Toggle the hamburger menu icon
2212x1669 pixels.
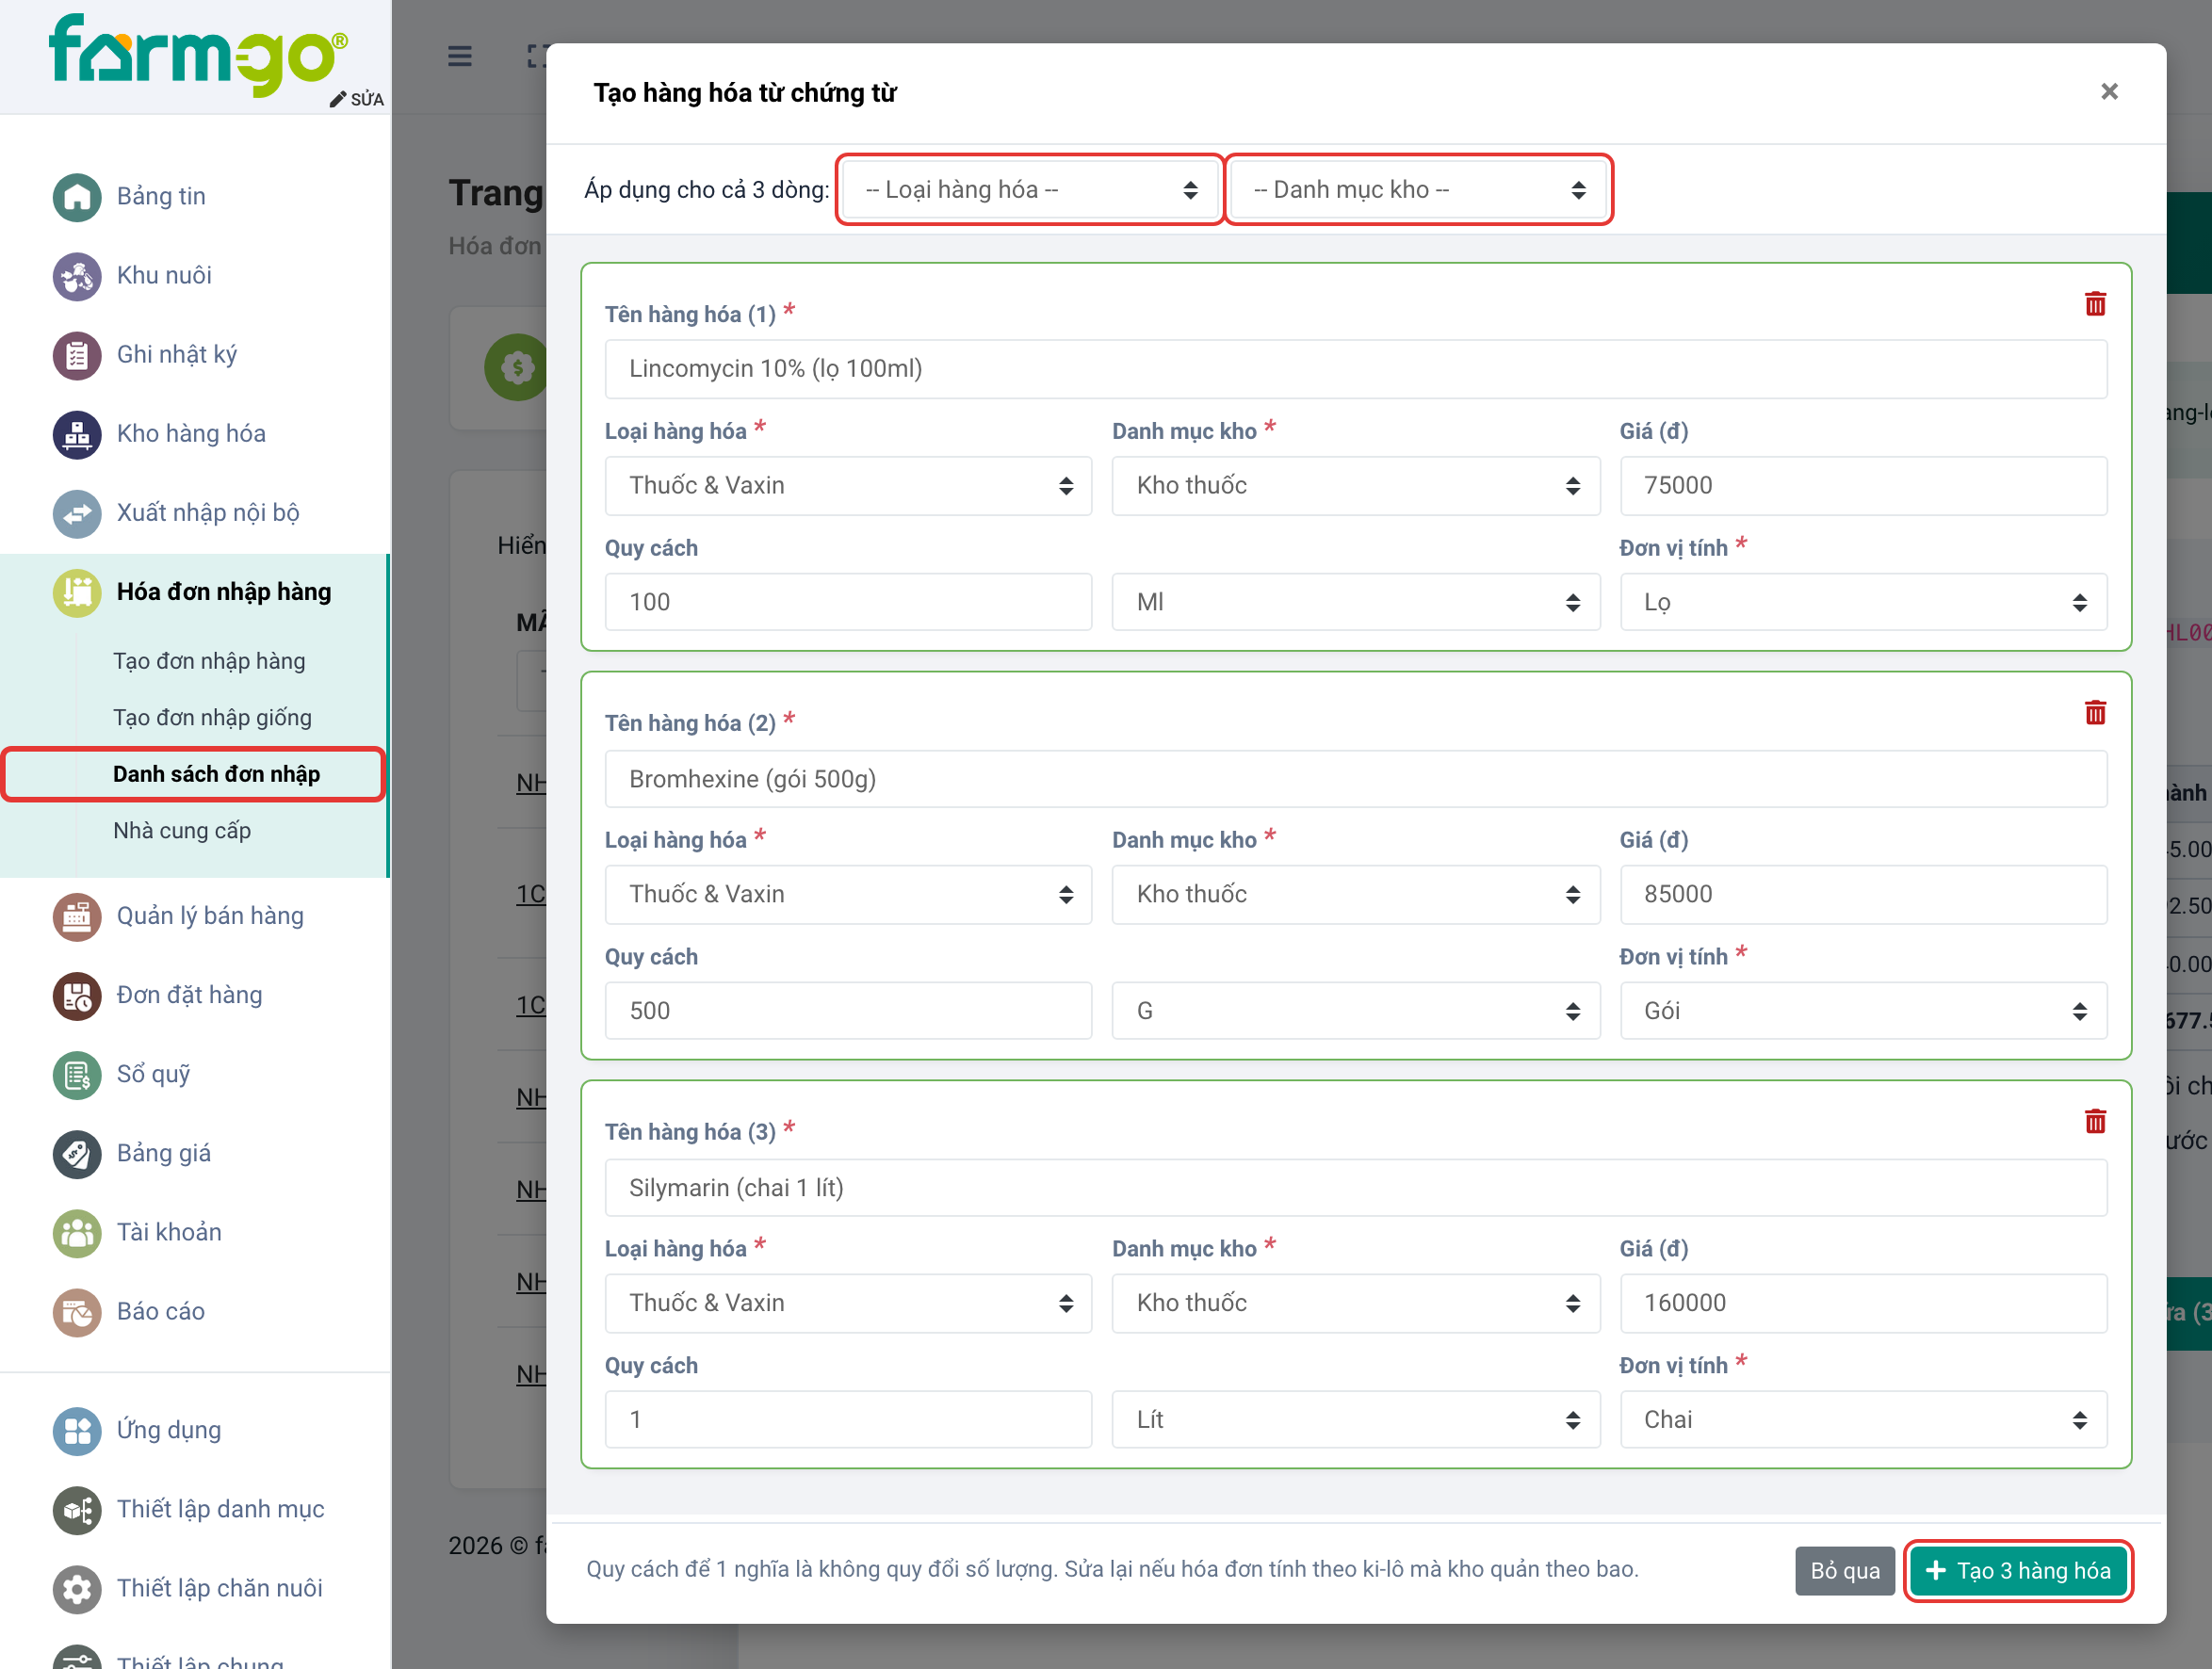(459, 56)
